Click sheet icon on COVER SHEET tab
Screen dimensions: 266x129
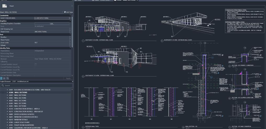click(x=93, y=1)
